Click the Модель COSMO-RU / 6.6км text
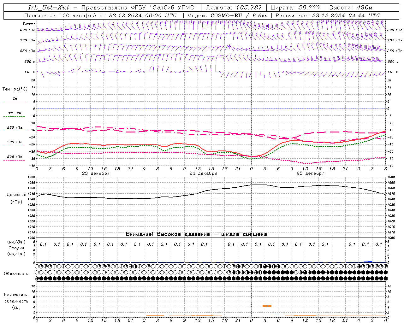 coord(228,15)
